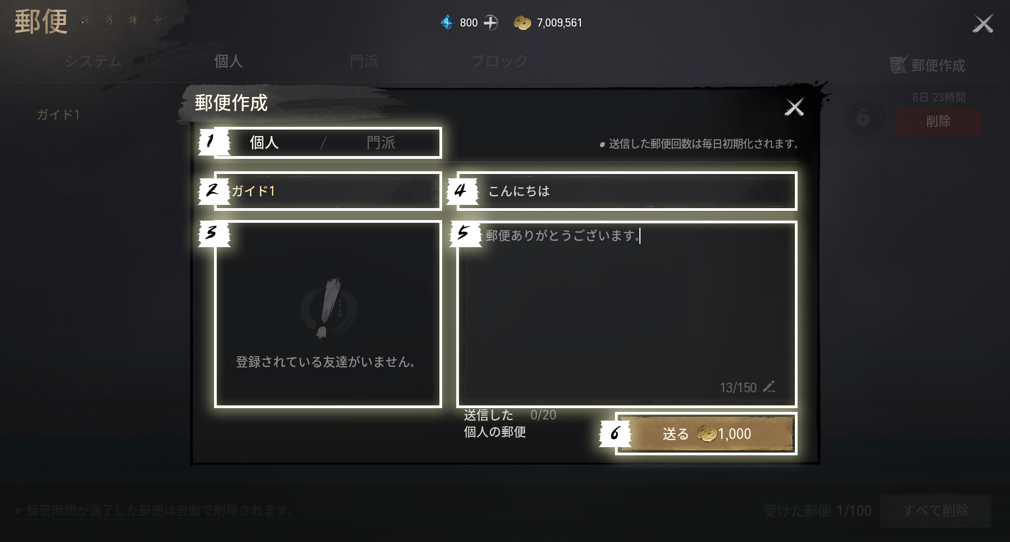Click the subject field with こんにちは
Image resolution: width=1010 pixels, height=542 pixels.
coord(627,191)
